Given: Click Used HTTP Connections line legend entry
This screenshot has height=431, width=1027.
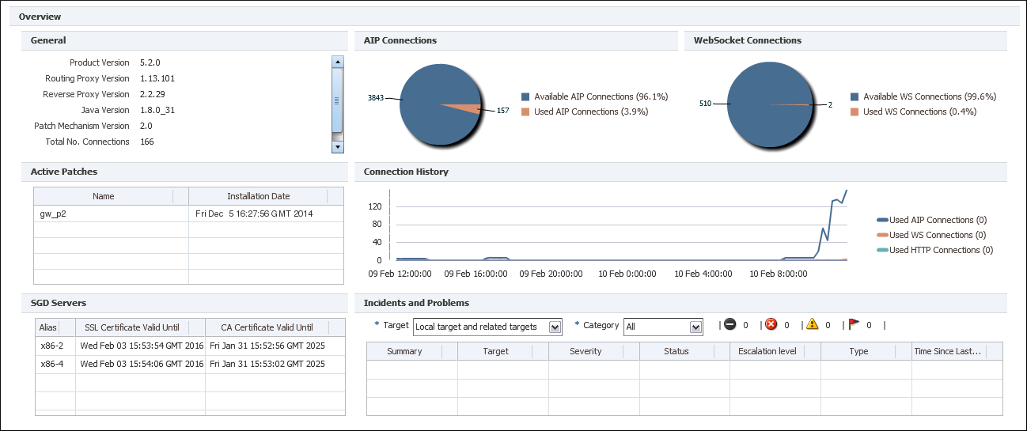Looking at the screenshot, I should coord(934,250).
